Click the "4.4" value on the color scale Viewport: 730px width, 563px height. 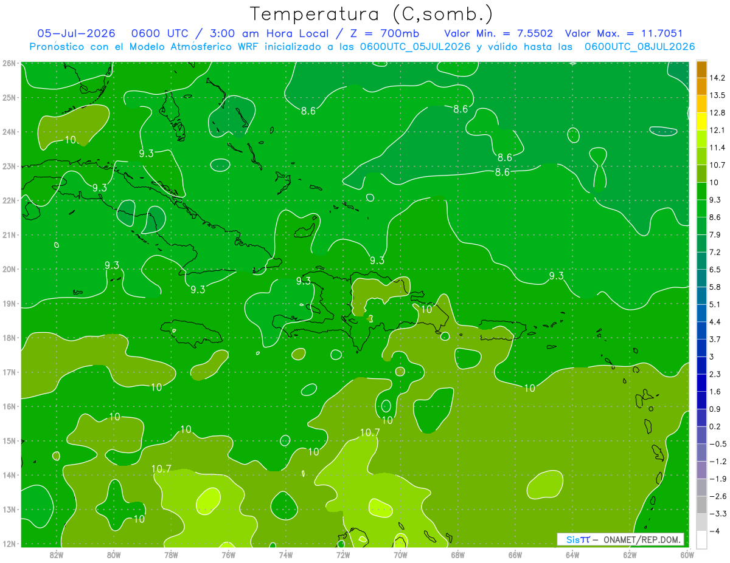pyautogui.click(x=715, y=321)
